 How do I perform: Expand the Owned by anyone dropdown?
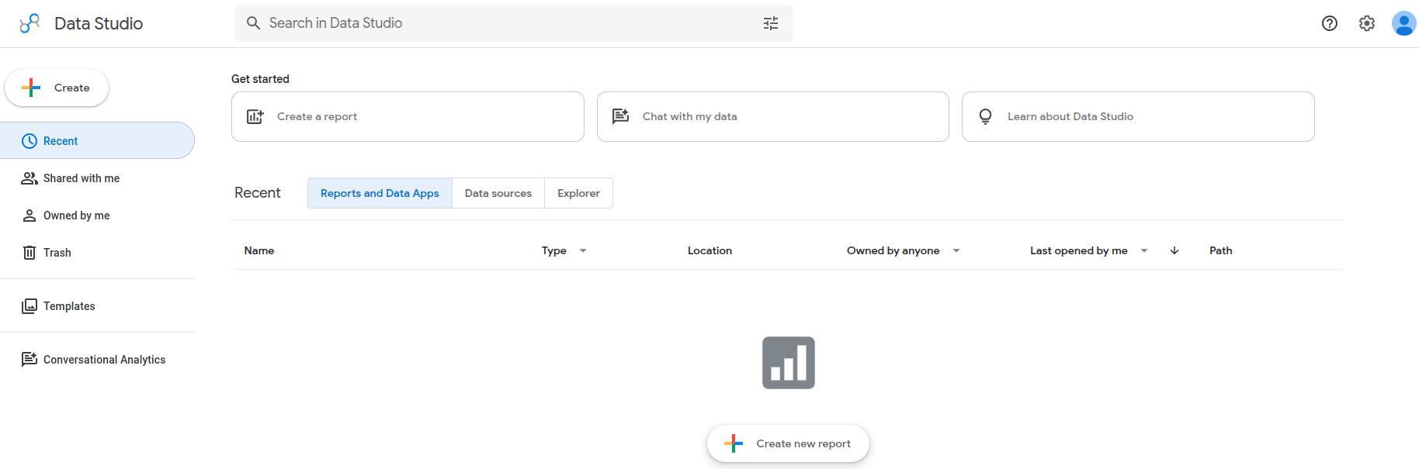(956, 250)
